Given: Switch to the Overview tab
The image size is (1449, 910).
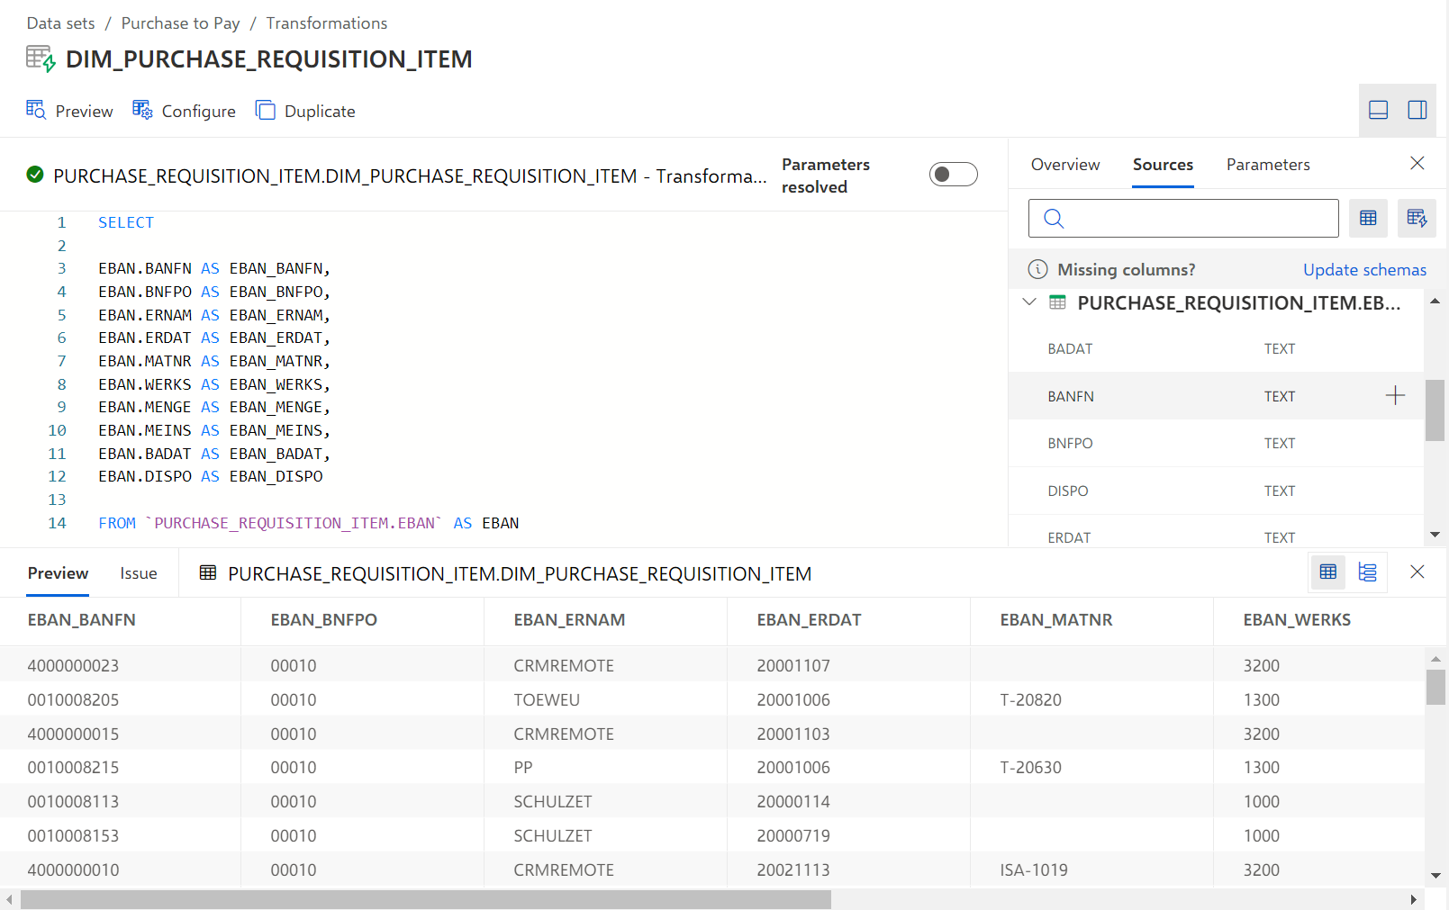Looking at the screenshot, I should coord(1065,165).
